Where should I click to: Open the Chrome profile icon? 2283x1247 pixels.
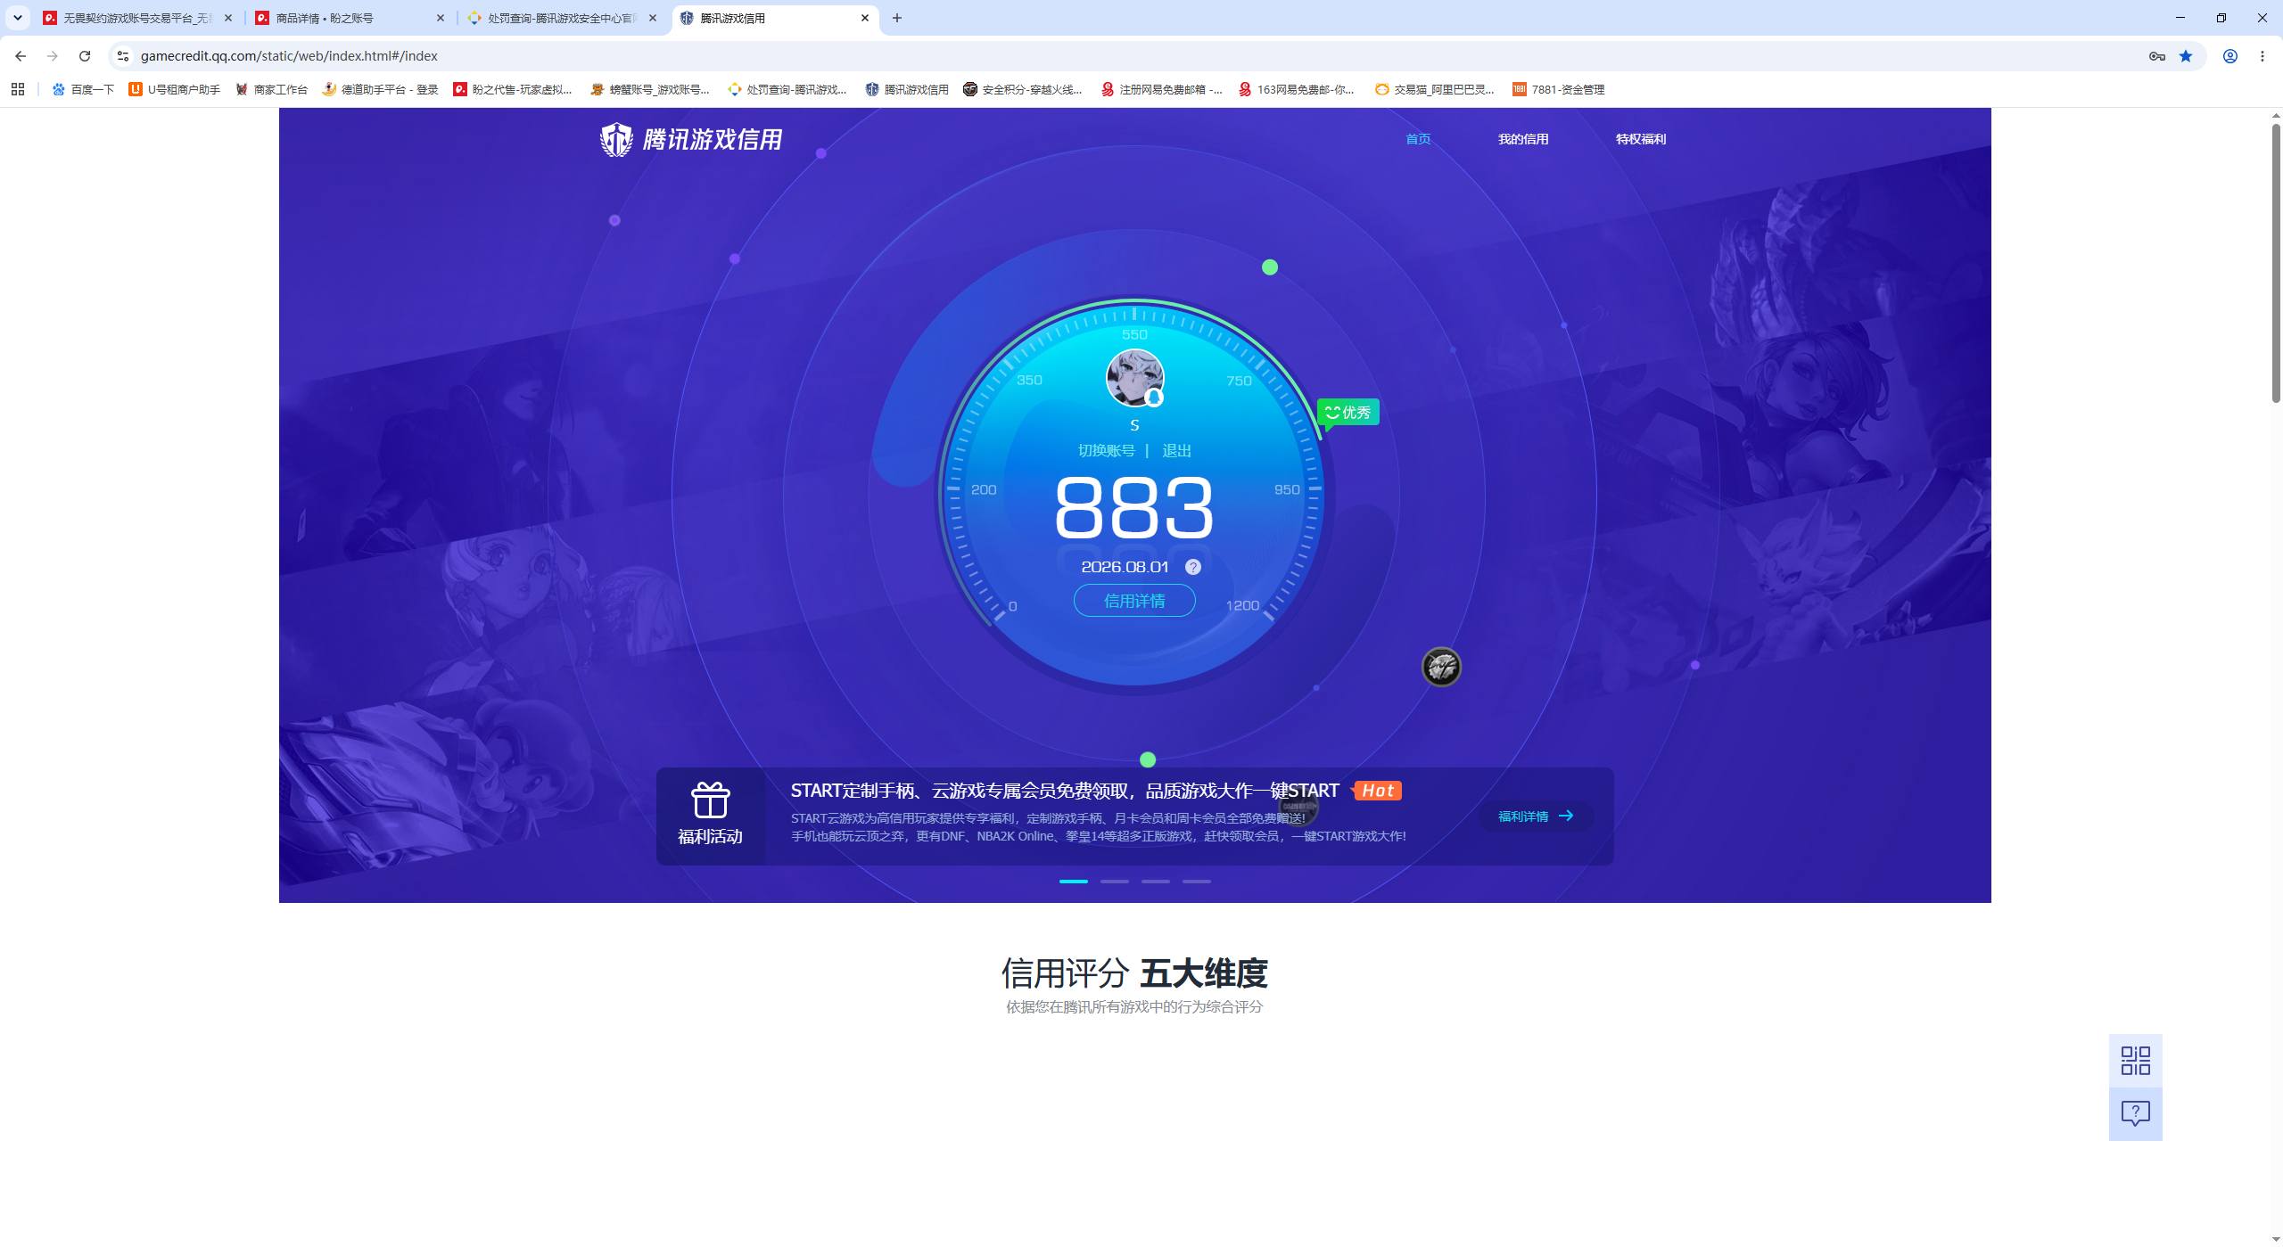(x=2230, y=56)
